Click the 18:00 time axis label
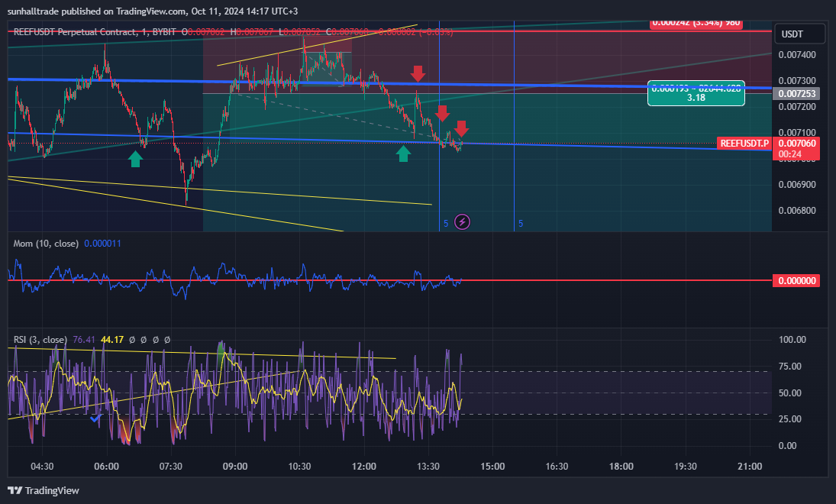Viewport: 836px width, 504px height. click(621, 467)
